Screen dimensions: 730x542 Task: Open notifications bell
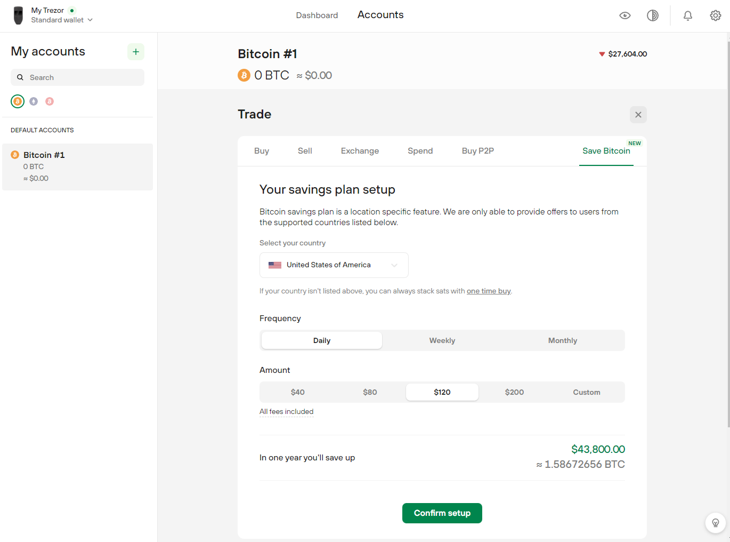(x=688, y=15)
